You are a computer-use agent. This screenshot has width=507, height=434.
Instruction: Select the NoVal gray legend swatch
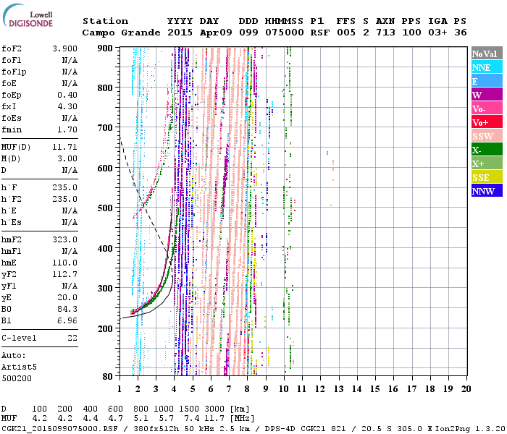point(487,54)
